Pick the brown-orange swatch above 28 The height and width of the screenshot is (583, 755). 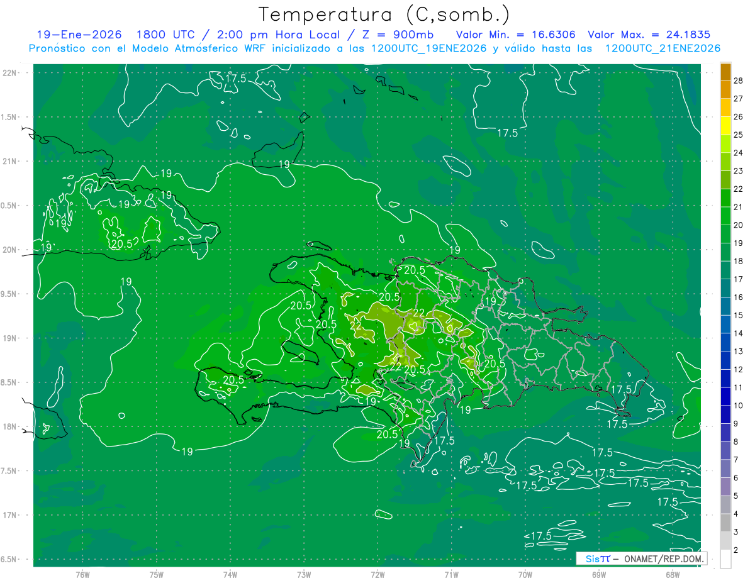tap(725, 72)
